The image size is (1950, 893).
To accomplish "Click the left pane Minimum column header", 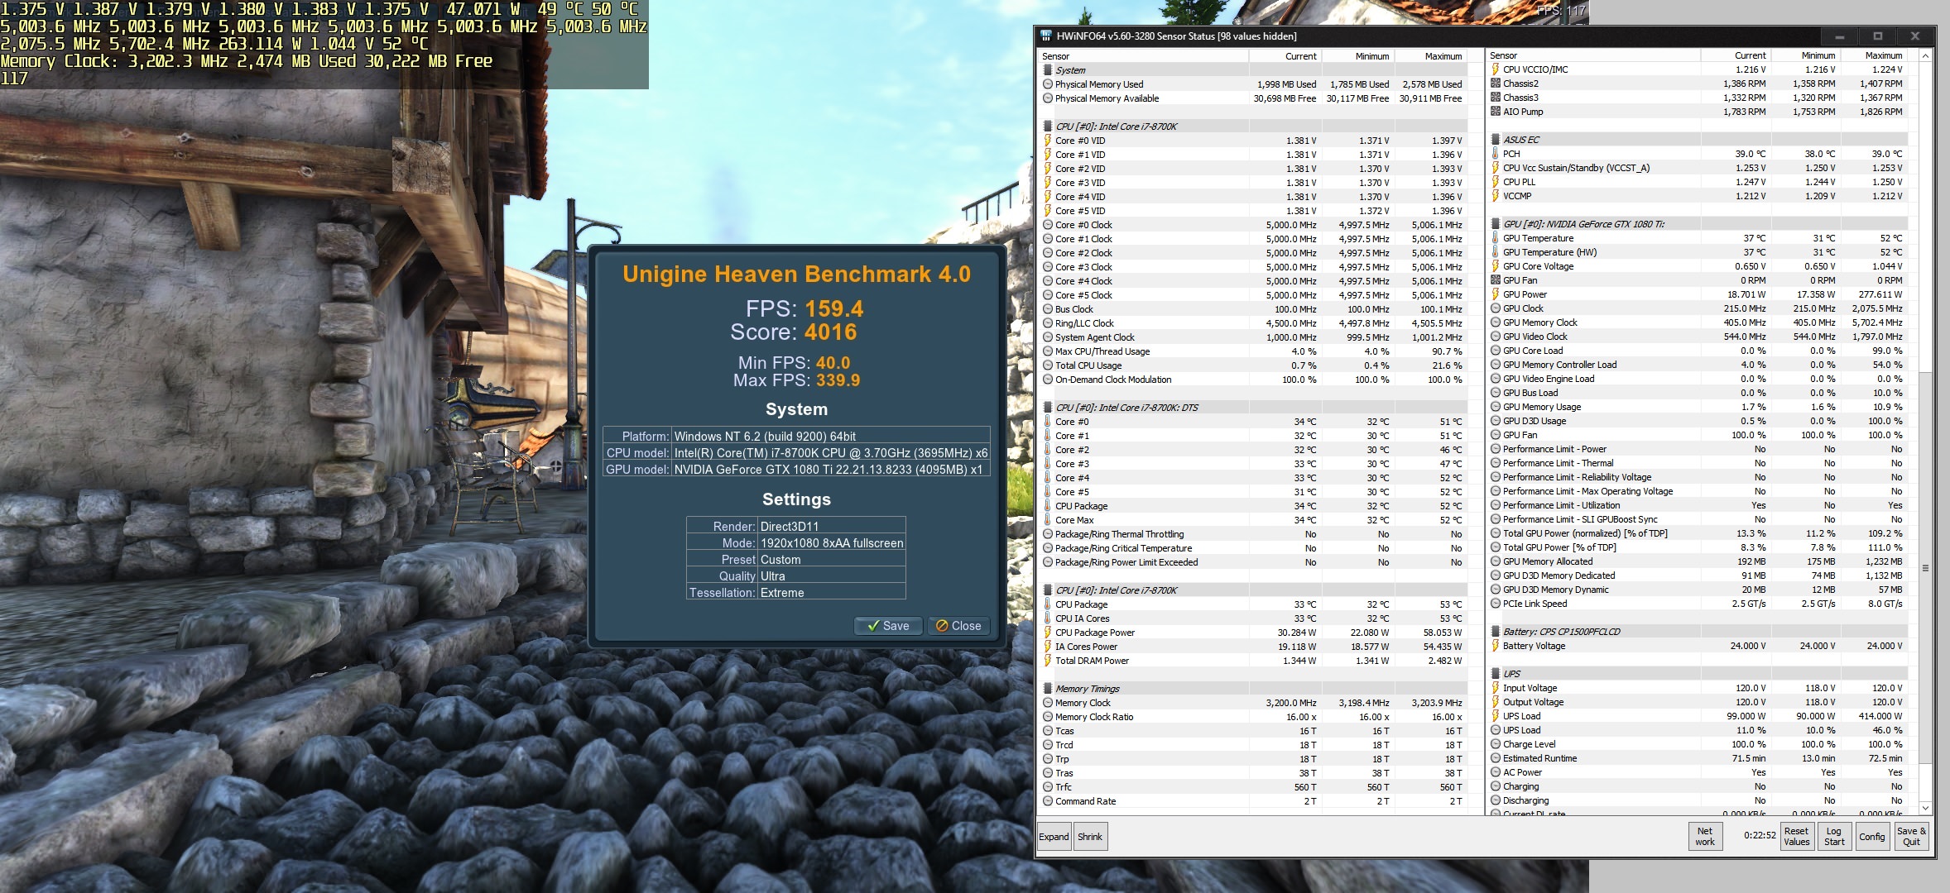I will tap(1357, 56).
